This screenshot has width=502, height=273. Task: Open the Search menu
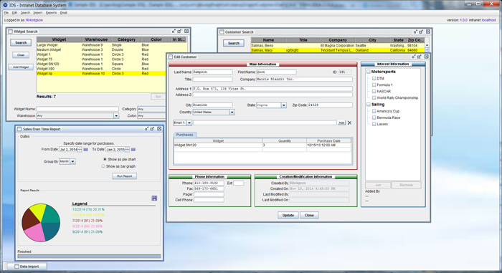(x=25, y=13)
